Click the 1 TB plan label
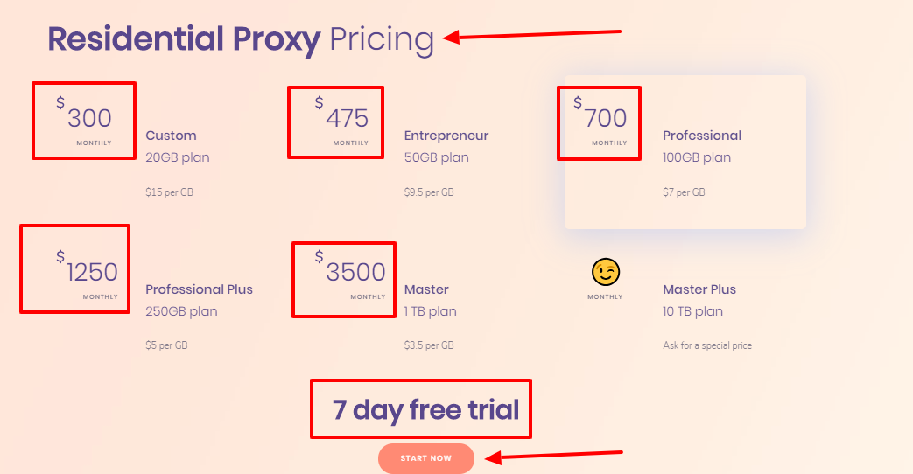Screen dimensions: 913x474 pyautogui.click(x=430, y=311)
